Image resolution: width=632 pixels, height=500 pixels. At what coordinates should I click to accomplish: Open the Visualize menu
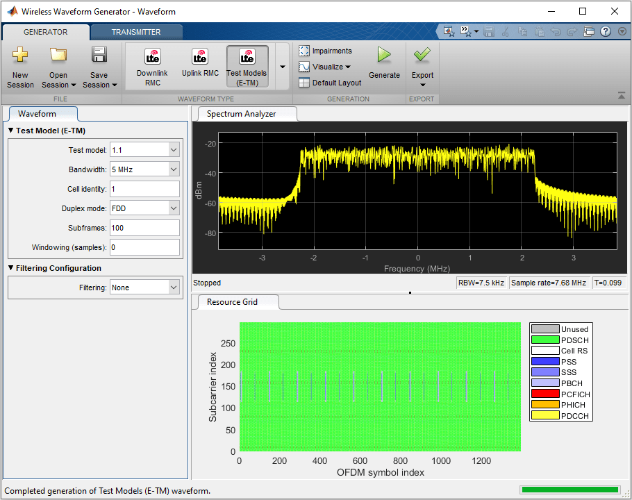point(325,67)
